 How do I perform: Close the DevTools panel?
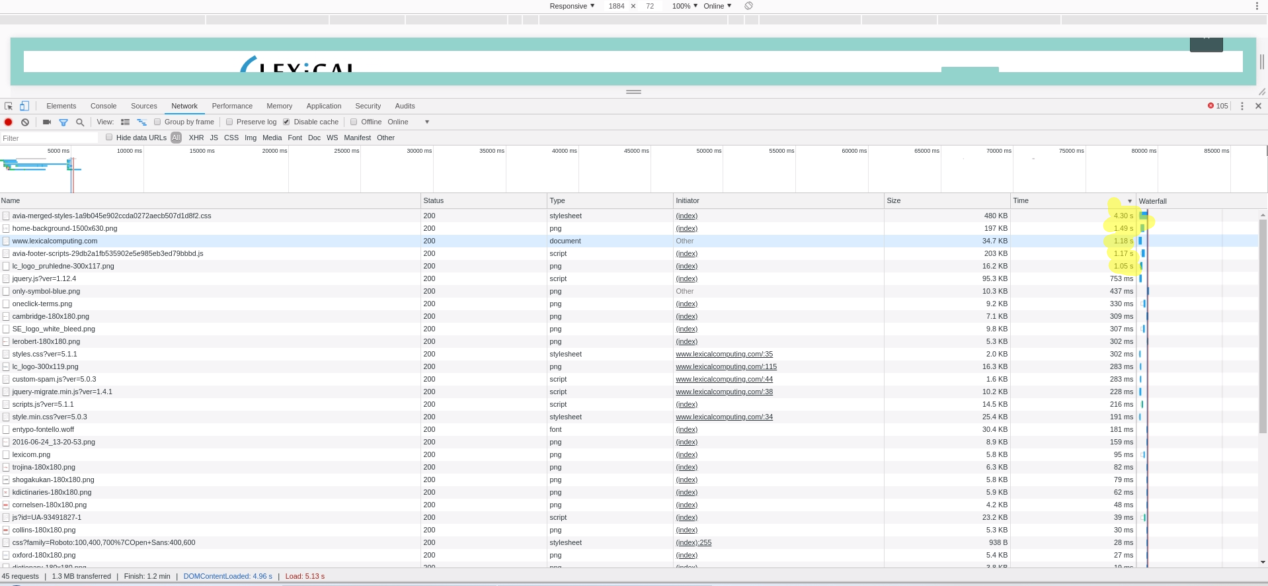point(1258,106)
